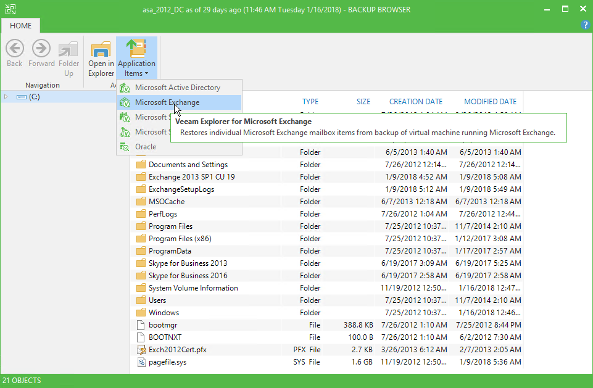Click the '388.8 KB' size of bootmgr
The height and width of the screenshot is (388, 593).
(x=358, y=325)
